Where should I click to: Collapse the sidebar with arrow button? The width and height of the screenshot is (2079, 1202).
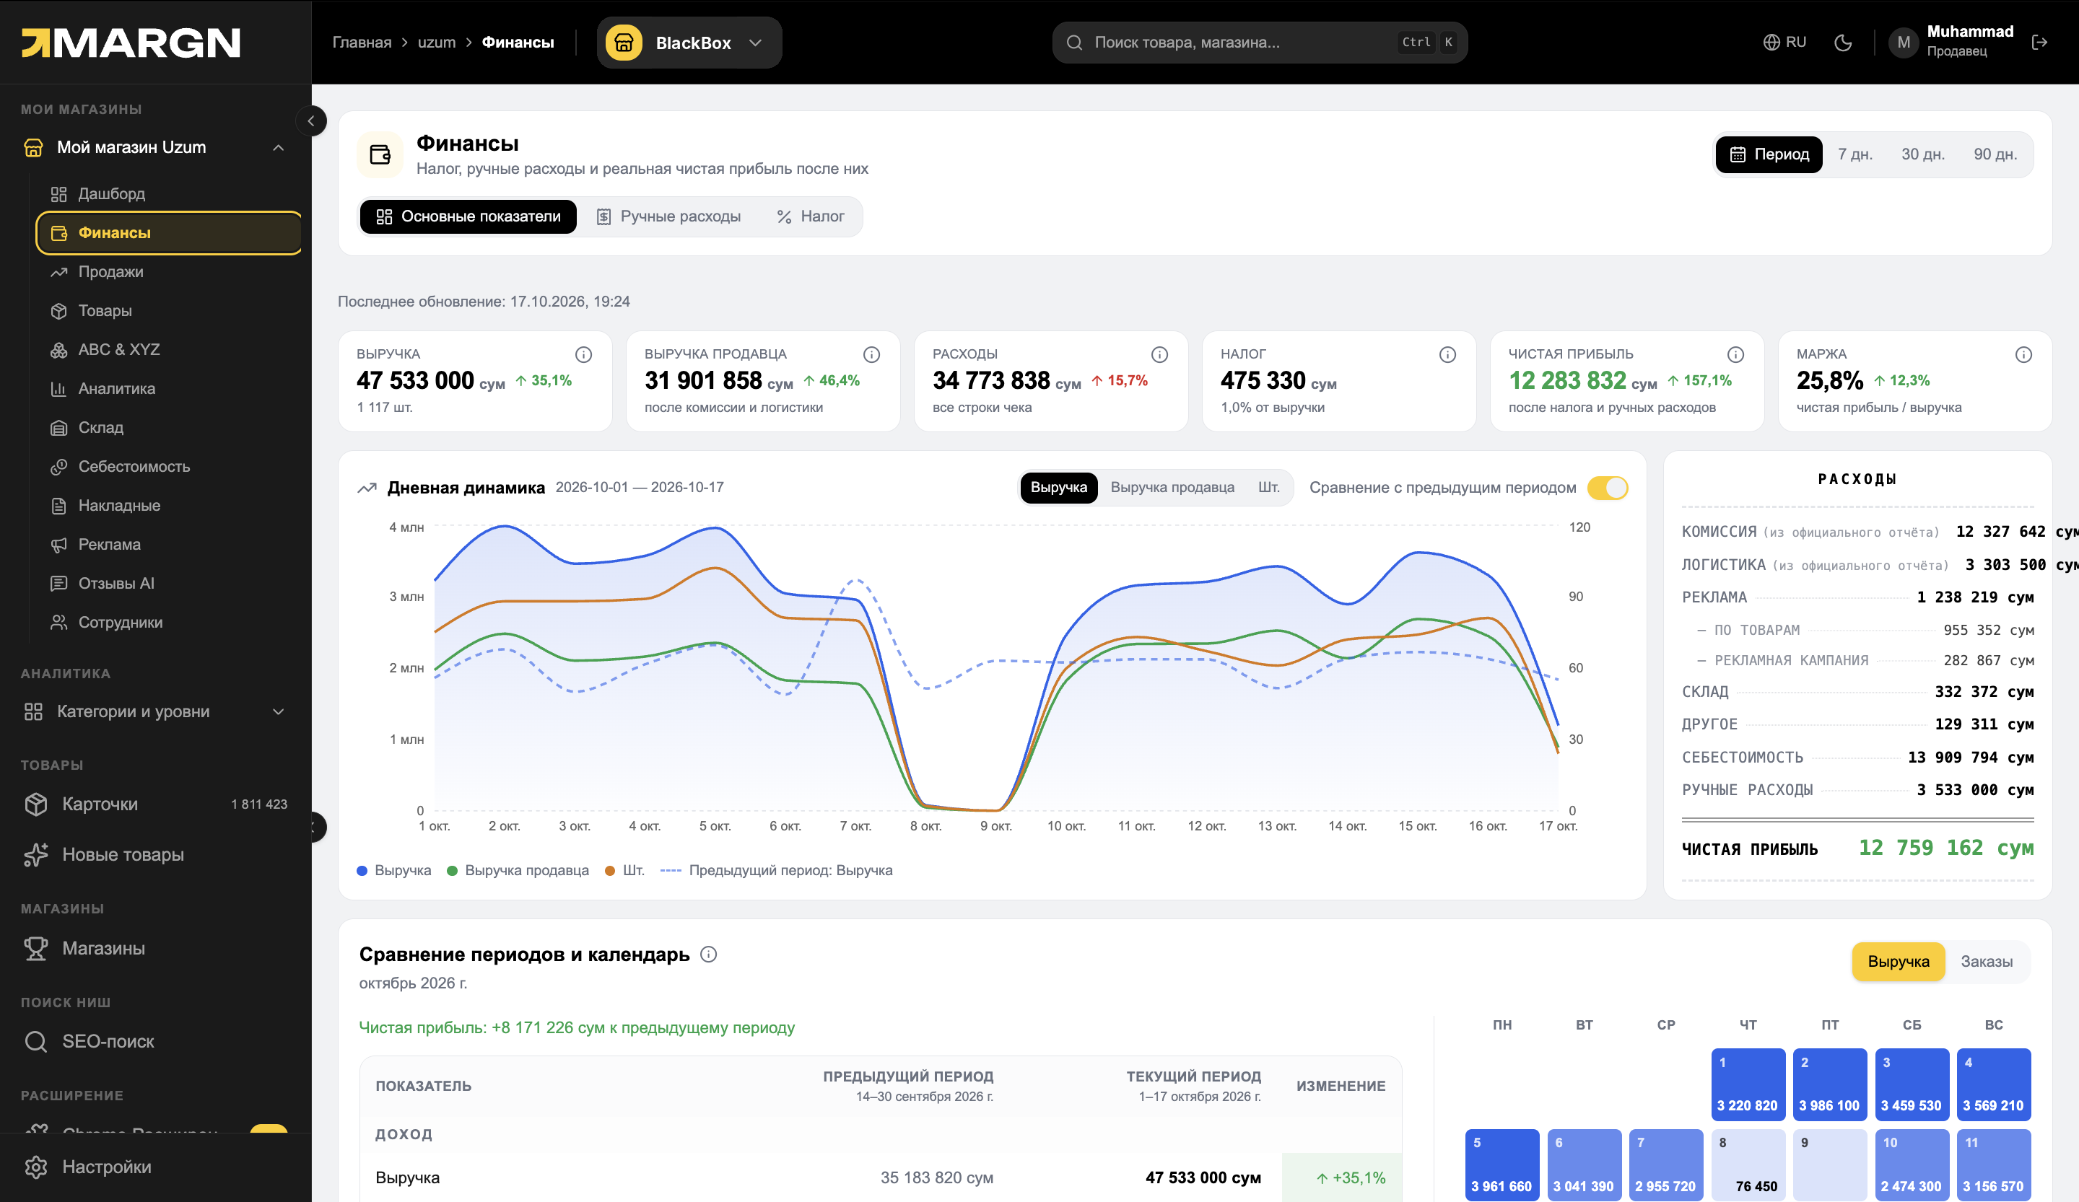311,121
